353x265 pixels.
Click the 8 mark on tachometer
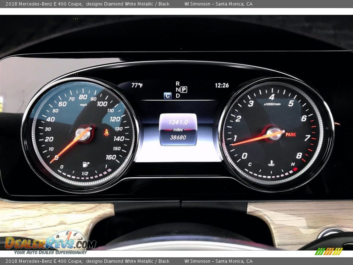pos(299,155)
